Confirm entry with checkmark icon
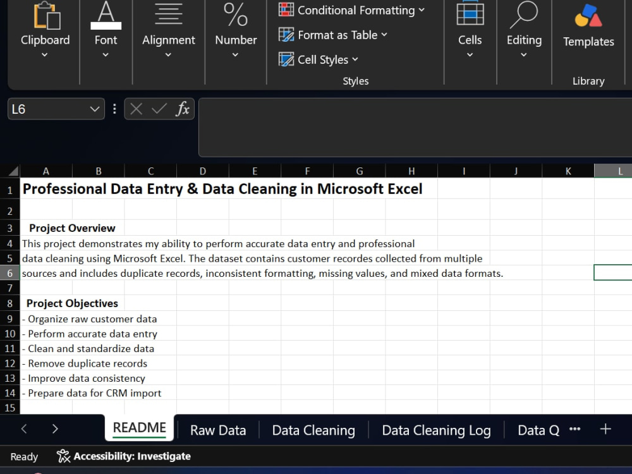Image resolution: width=632 pixels, height=474 pixels. [159, 109]
